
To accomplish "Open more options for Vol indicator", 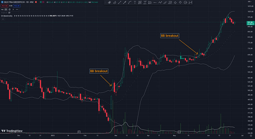I will click(17, 10).
